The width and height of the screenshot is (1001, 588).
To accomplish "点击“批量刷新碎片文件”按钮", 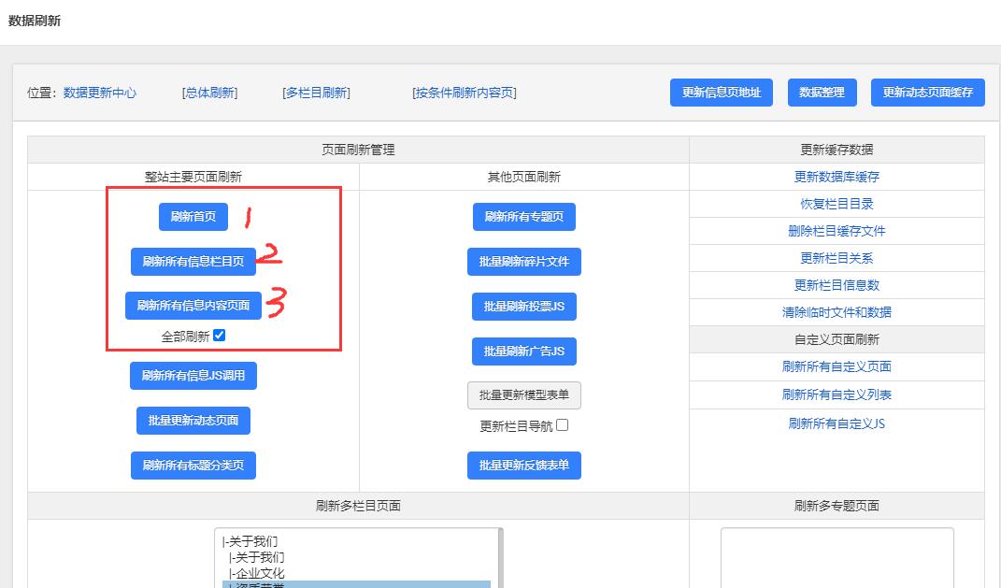I will tap(524, 263).
